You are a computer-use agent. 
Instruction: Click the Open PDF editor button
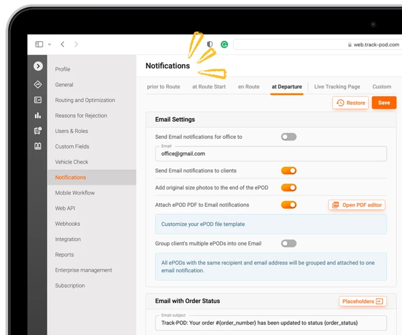coord(356,205)
